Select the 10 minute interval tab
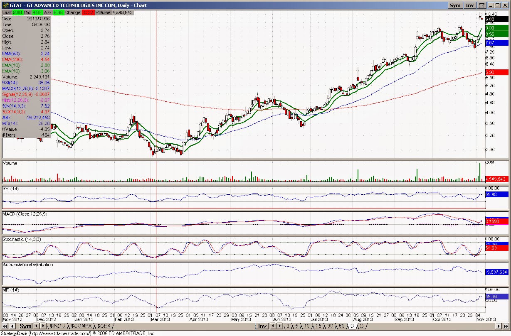Screen dimensions: 511x336 (x=306, y=326)
